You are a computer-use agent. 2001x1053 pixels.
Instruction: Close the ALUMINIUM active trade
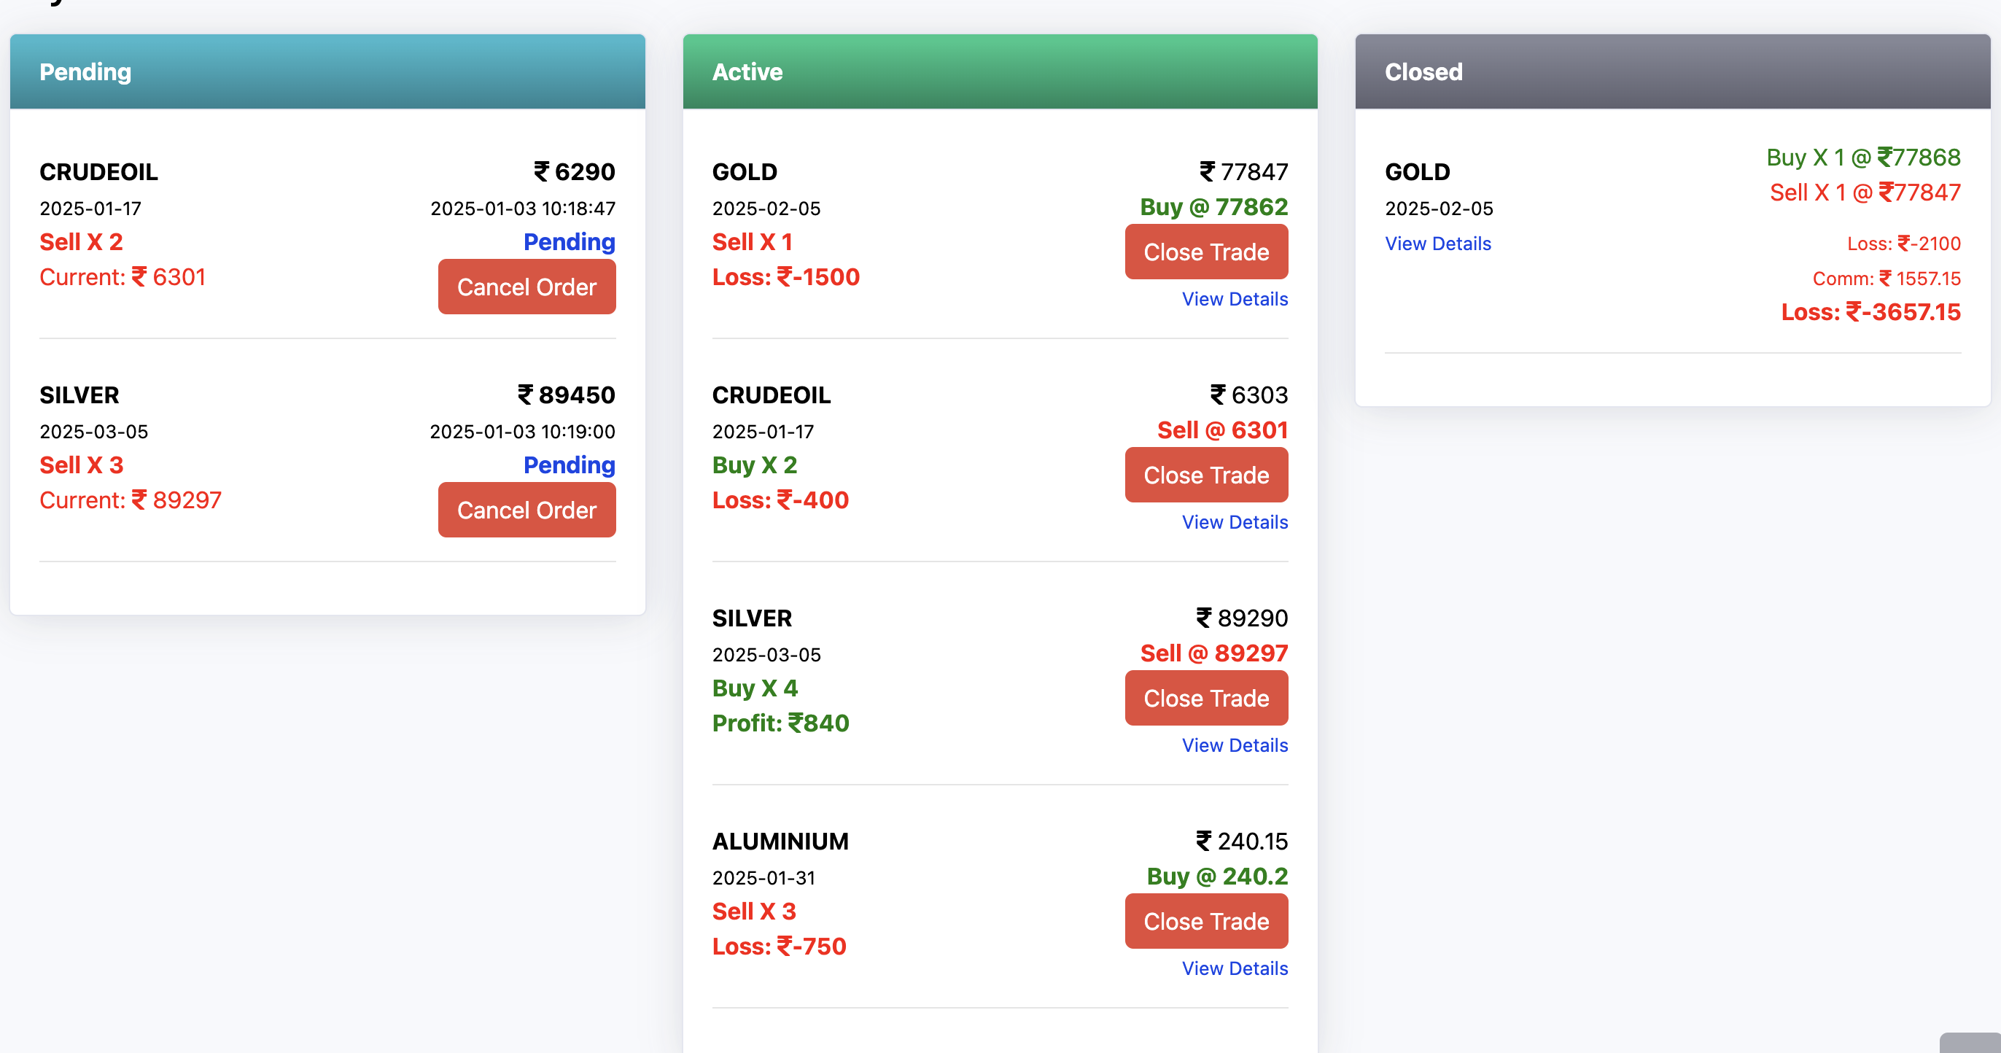coord(1205,921)
